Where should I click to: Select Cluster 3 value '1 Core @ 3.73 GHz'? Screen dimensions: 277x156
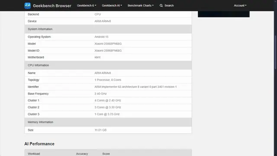click(107, 114)
